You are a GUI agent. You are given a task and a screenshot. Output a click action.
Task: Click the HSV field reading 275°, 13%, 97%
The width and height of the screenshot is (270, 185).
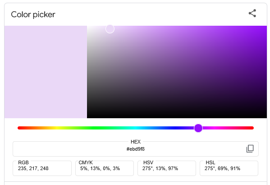coord(167,168)
